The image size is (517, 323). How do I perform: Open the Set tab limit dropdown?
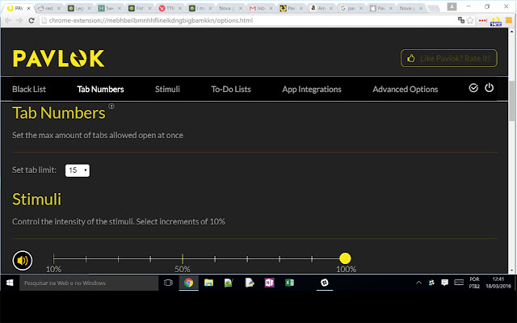(78, 170)
